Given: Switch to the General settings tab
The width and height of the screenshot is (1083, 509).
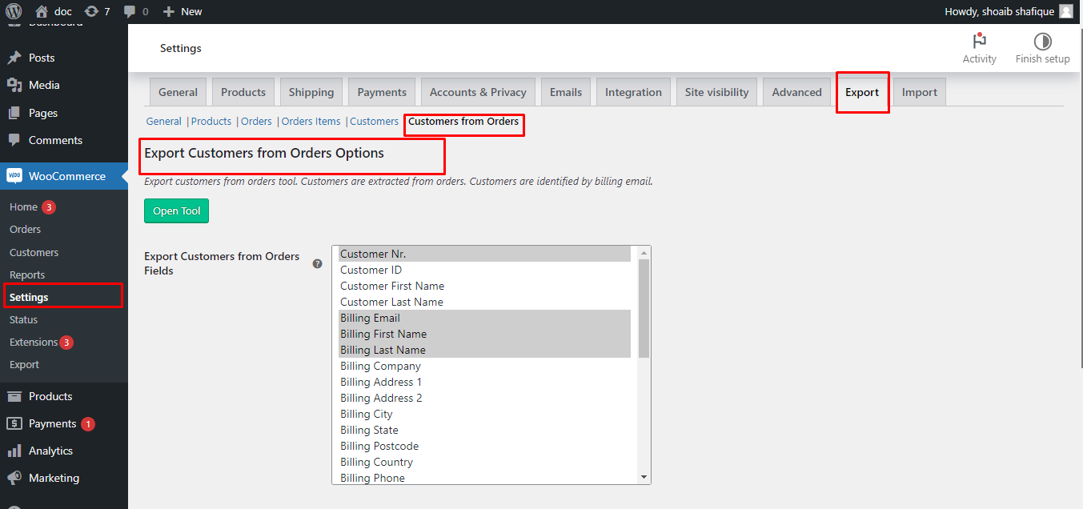Looking at the screenshot, I should pyautogui.click(x=178, y=92).
